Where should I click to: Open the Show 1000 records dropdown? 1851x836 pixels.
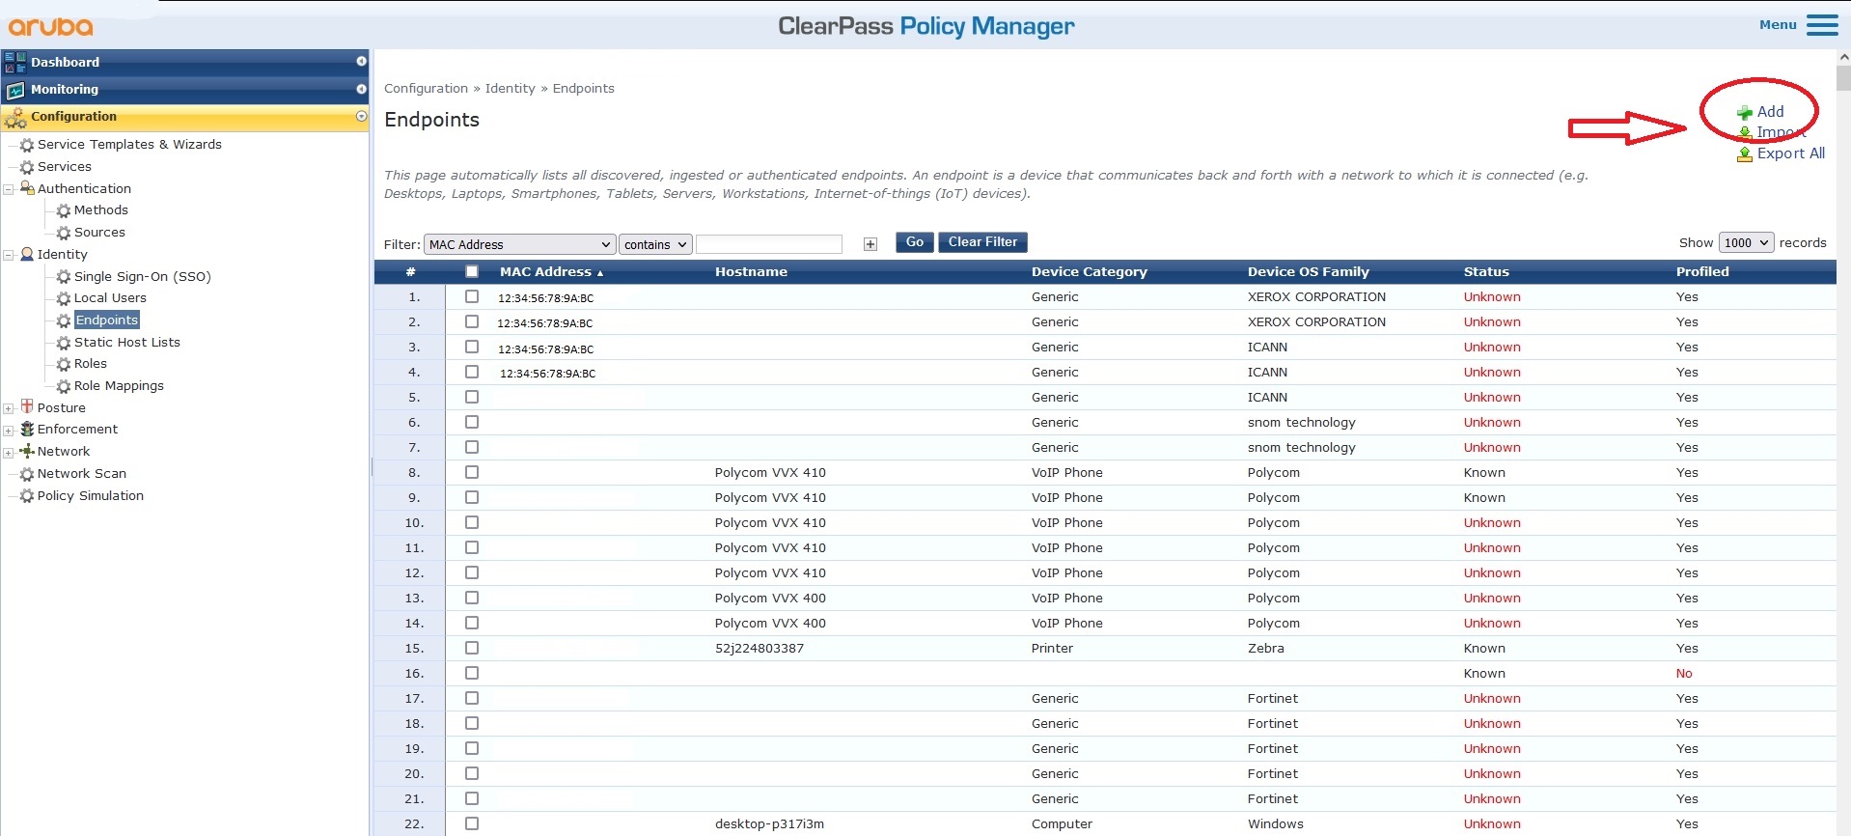(x=1746, y=242)
